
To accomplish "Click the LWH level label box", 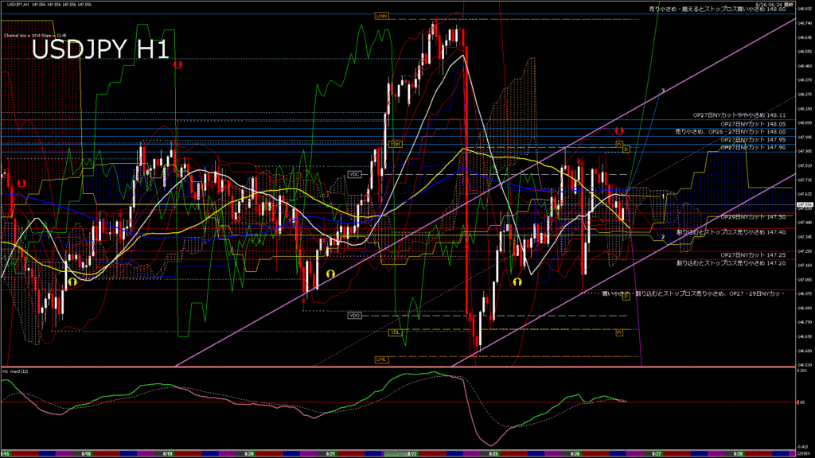I will [x=381, y=15].
